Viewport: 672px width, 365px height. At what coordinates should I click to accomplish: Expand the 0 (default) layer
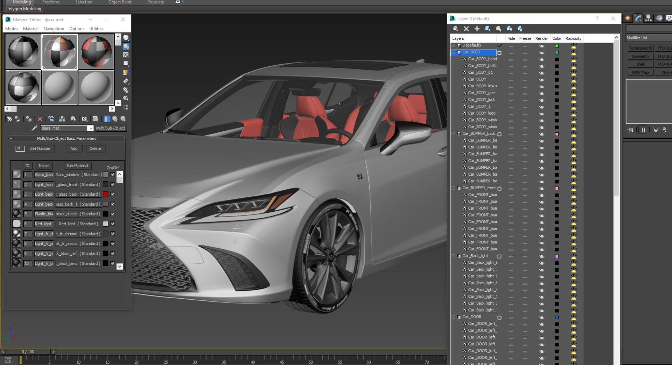click(454, 45)
